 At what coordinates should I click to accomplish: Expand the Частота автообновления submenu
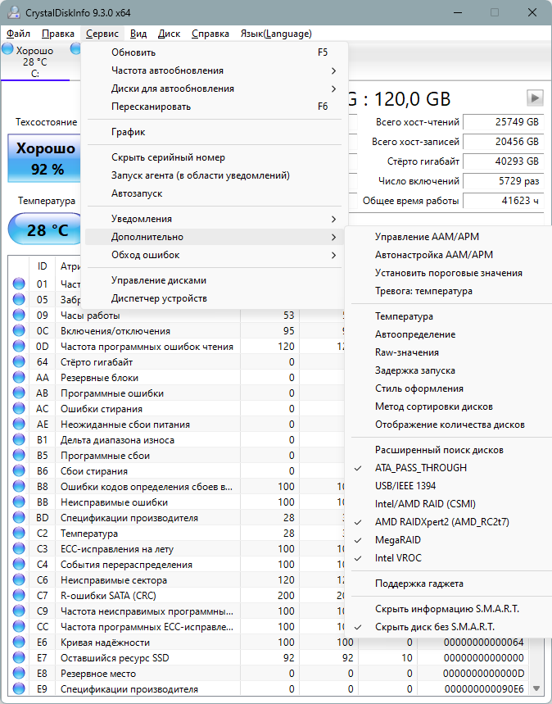click(x=215, y=70)
